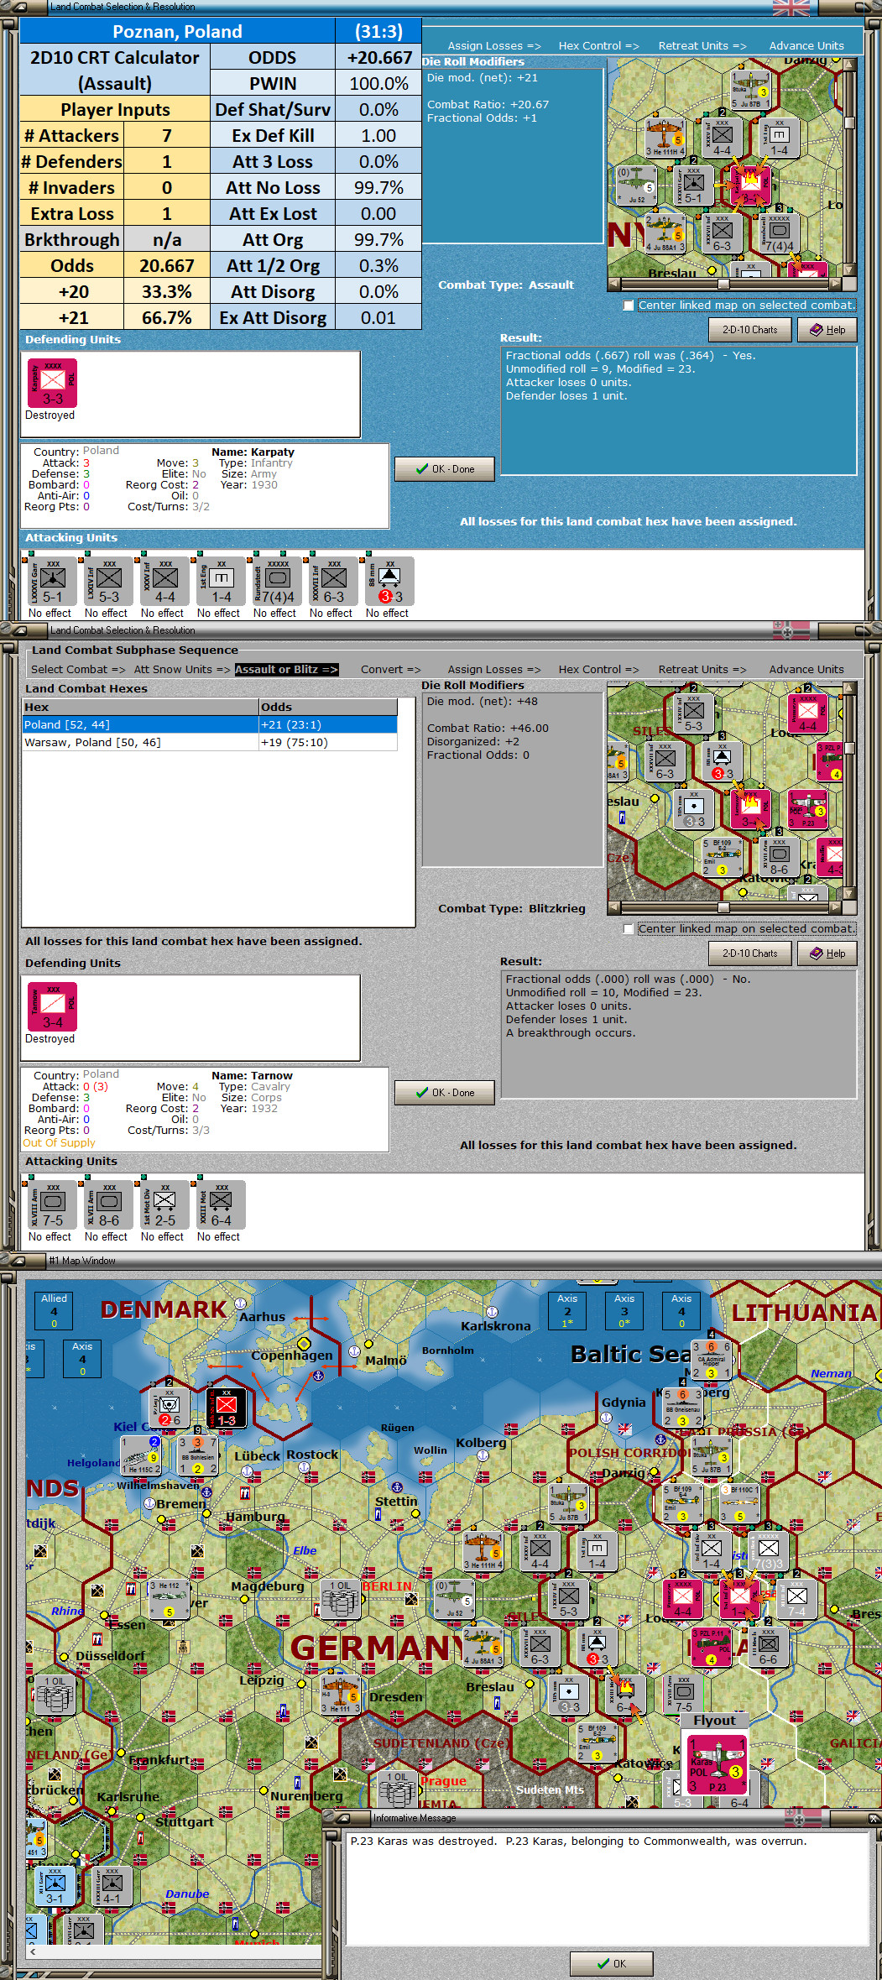Open the Axis 3 pool box
The width and height of the screenshot is (882, 1980).
click(x=624, y=1311)
